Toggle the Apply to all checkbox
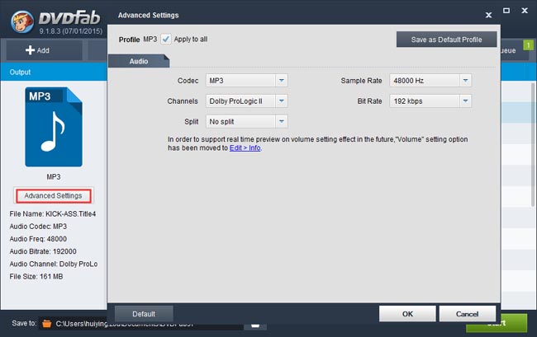Viewport: 537px width, 337px height. point(166,39)
